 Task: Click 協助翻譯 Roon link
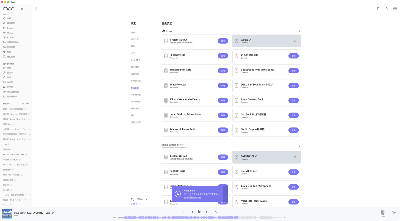pyautogui.click(x=136, y=204)
